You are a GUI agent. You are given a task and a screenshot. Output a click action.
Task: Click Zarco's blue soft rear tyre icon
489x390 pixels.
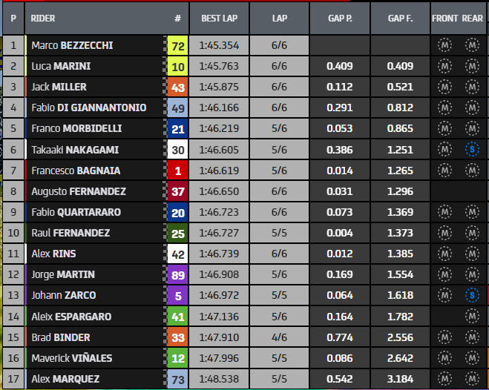(x=473, y=295)
